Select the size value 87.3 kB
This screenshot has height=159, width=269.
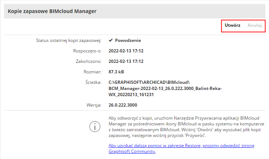tap(116, 72)
